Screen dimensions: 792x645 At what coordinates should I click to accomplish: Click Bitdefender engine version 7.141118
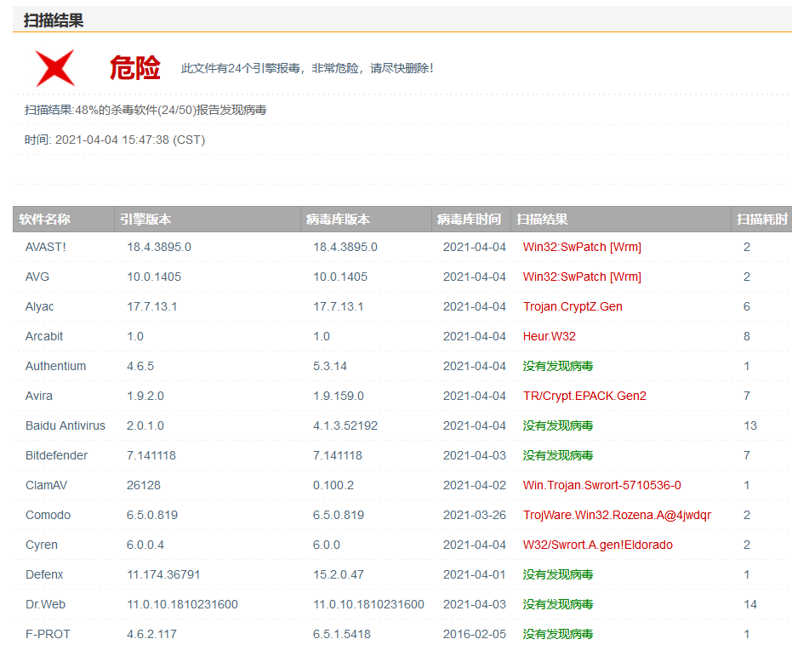(x=151, y=455)
